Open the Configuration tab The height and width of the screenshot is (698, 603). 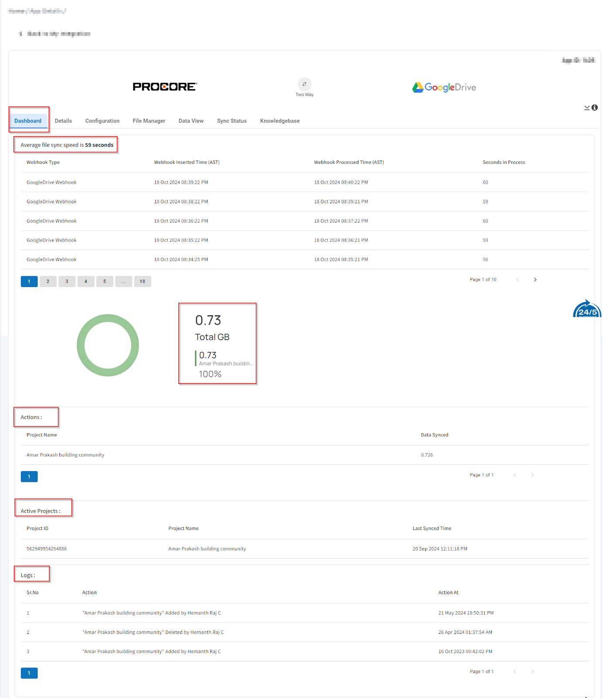tap(102, 121)
